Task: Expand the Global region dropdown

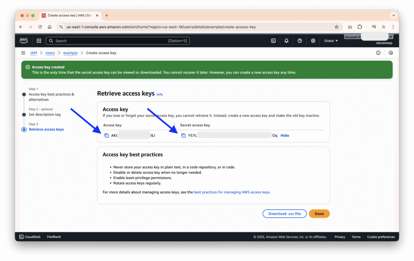Action: [x=331, y=41]
